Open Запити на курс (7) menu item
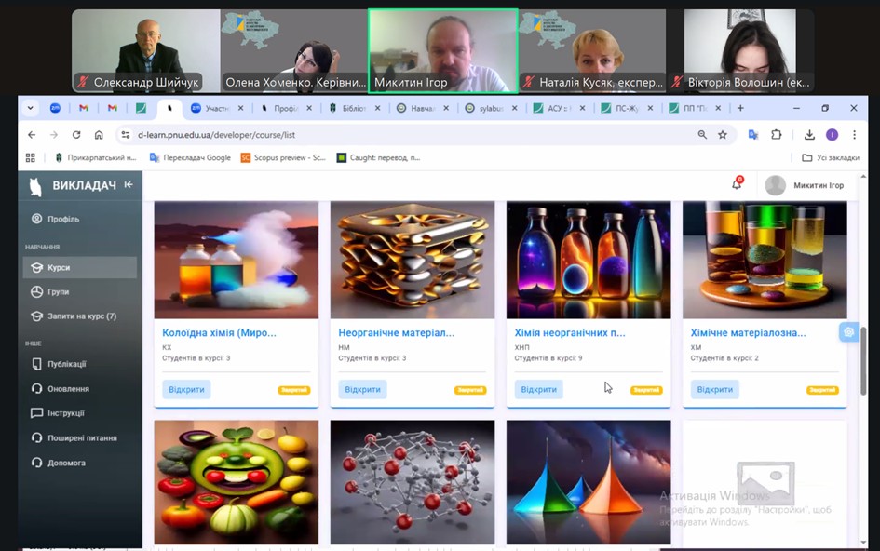Screen dimensions: 880x551 coord(81,316)
